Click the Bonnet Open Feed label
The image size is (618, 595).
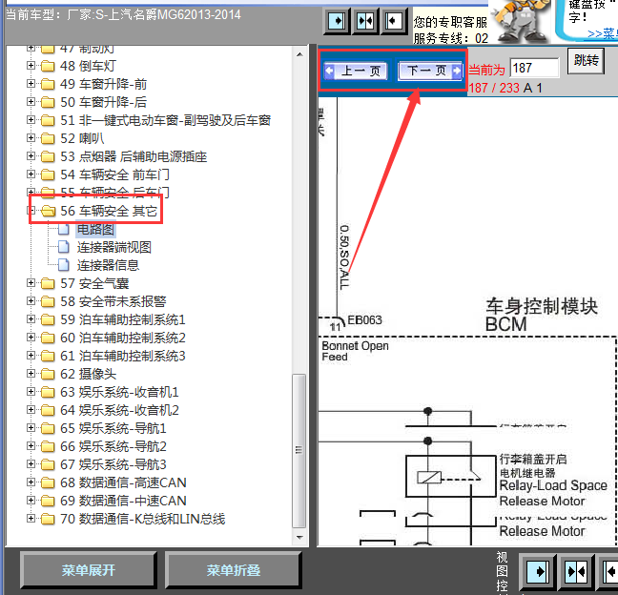coord(355,351)
